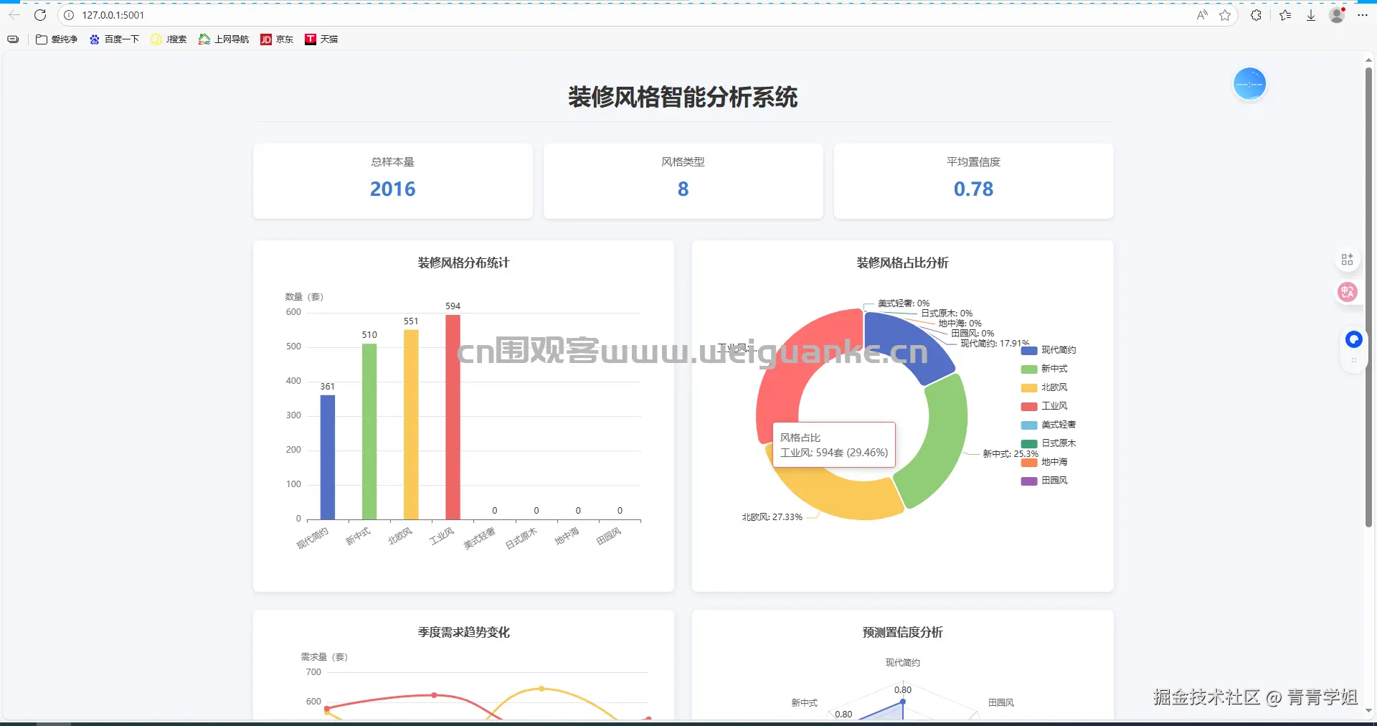Open the J搜索 bookmark
Image resolution: width=1377 pixels, height=726 pixels.
click(x=169, y=39)
